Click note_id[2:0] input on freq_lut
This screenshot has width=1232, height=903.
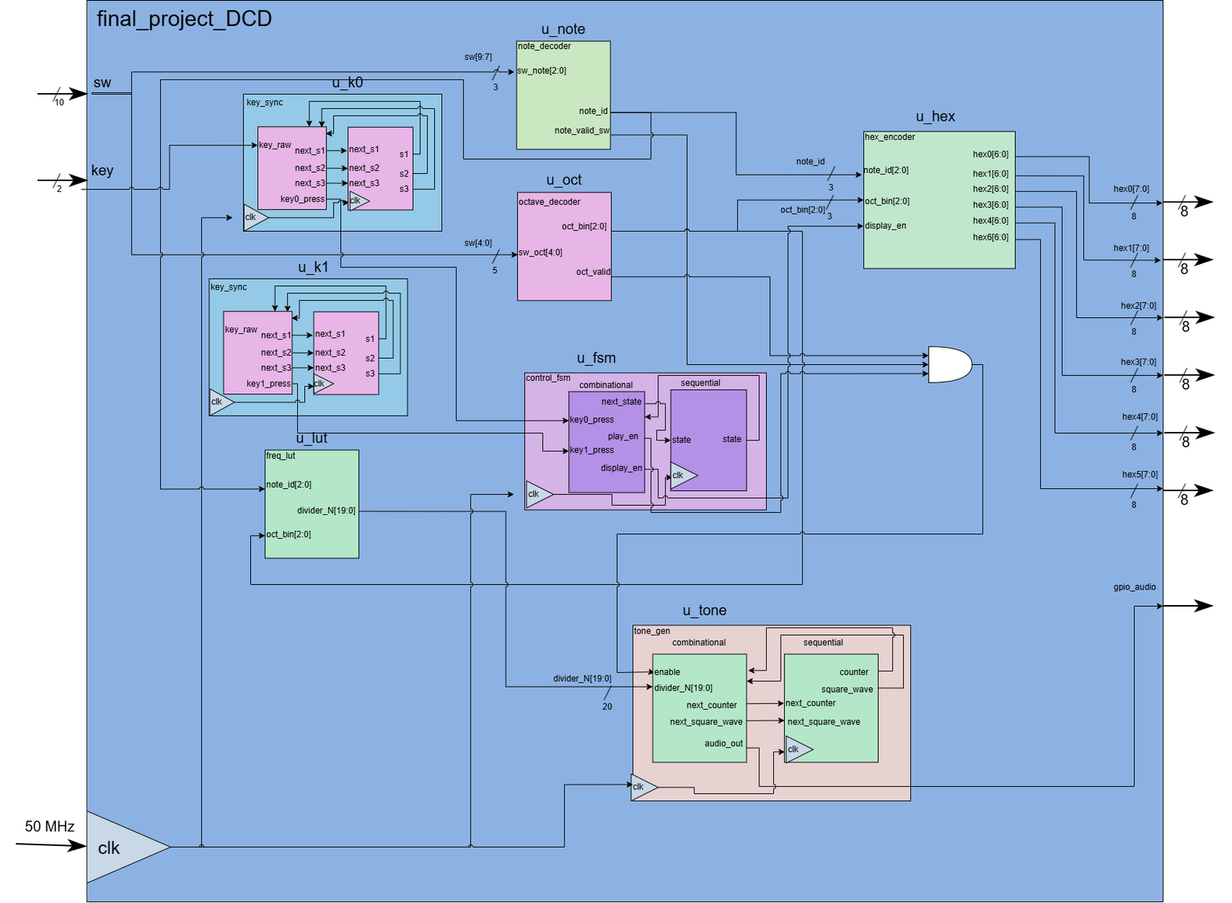pyautogui.click(x=289, y=485)
